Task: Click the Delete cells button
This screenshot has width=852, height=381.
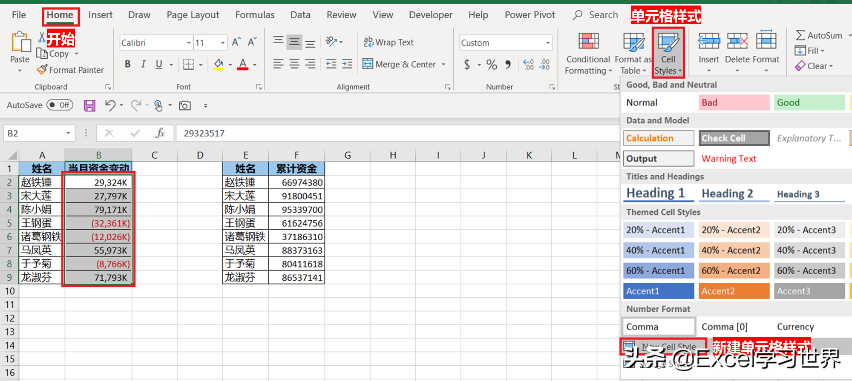Action: click(737, 51)
